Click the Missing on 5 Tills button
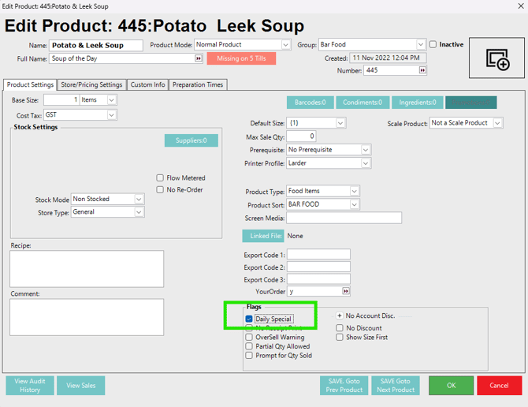Screen dimensions: 528x407 241,58
